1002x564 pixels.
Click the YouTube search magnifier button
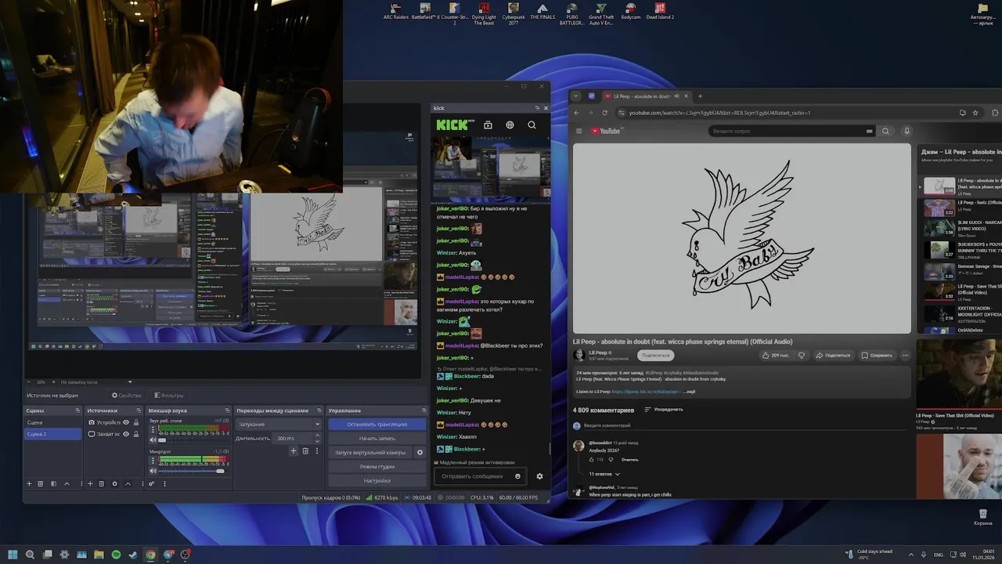pos(885,131)
